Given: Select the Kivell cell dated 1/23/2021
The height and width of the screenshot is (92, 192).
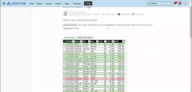Looking at the screenshot, I should tap(86, 47).
